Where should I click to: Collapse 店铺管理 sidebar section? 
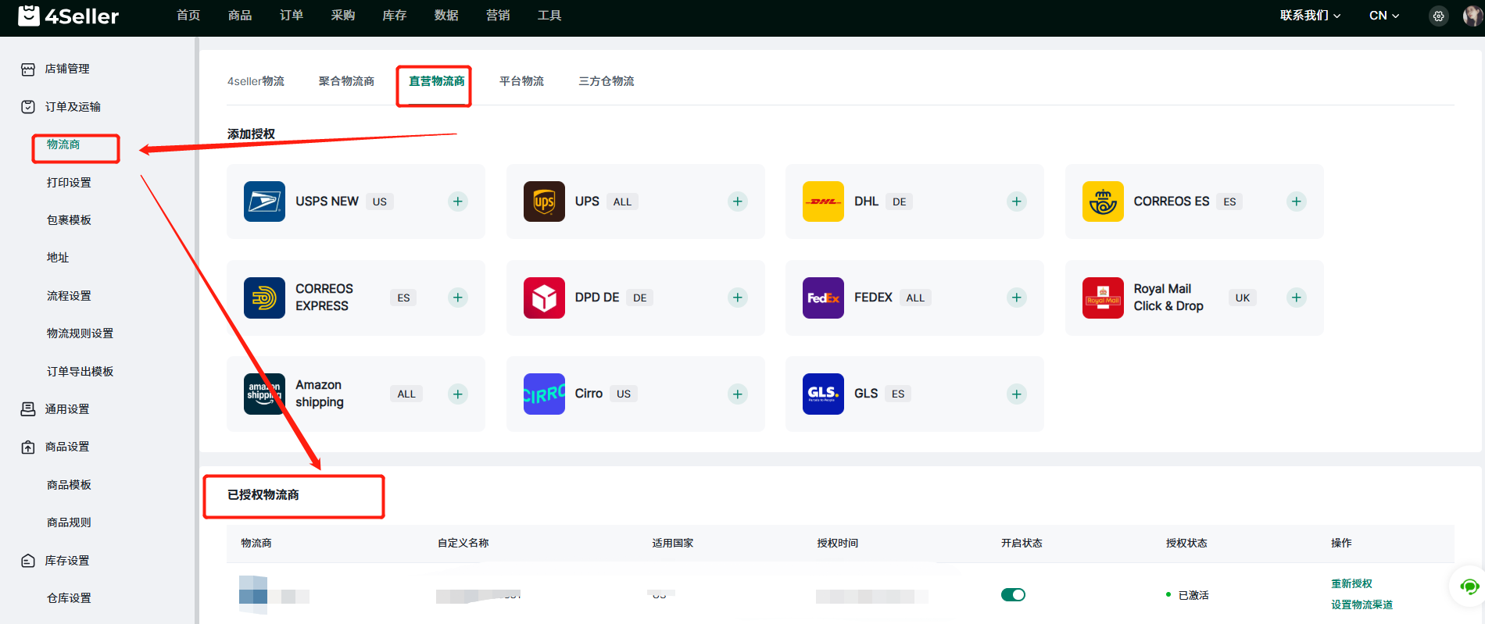coord(67,69)
